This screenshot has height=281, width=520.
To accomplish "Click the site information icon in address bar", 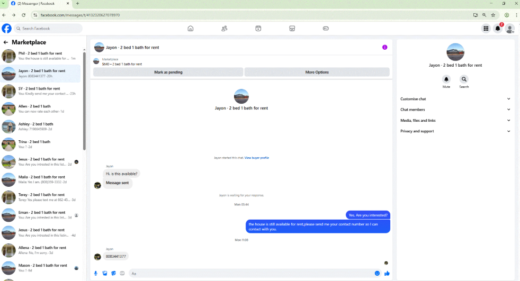I will pyautogui.click(x=35, y=15).
